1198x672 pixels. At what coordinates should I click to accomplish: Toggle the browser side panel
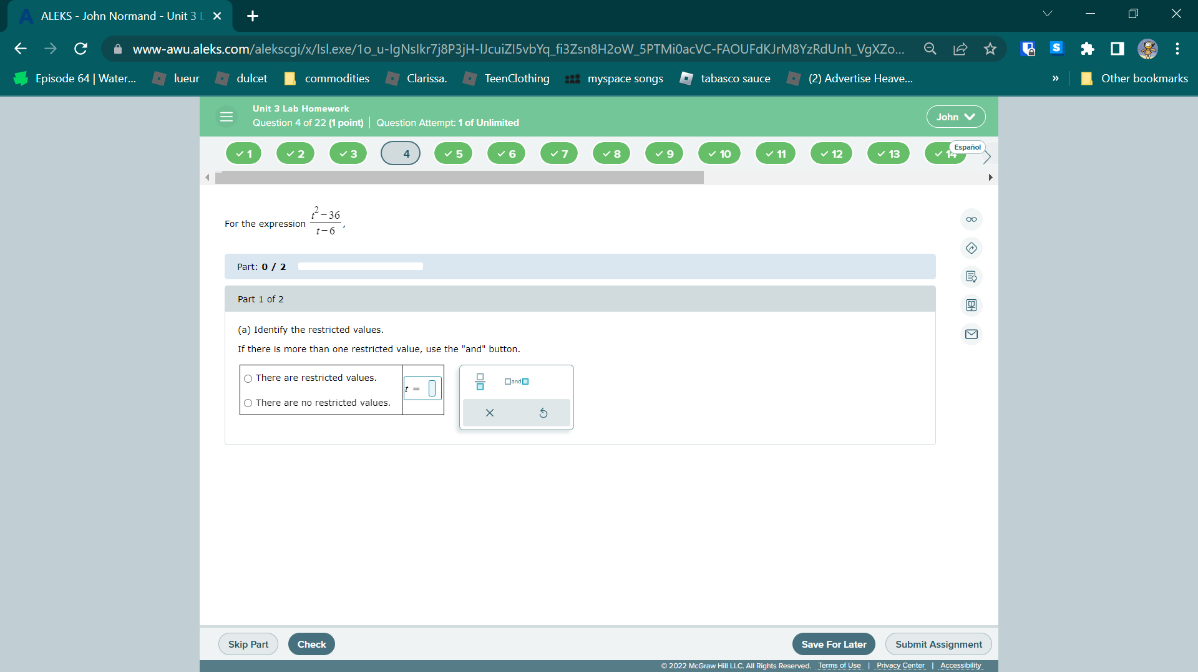tap(1118, 49)
